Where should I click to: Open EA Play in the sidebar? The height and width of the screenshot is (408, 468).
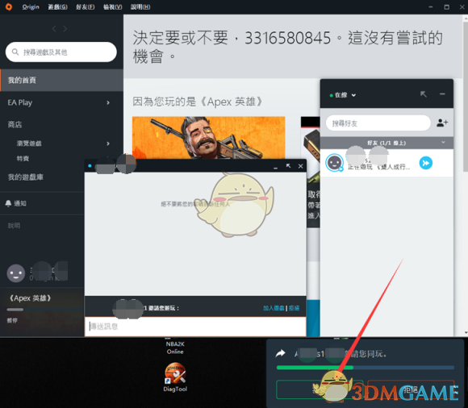click(20, 102)
